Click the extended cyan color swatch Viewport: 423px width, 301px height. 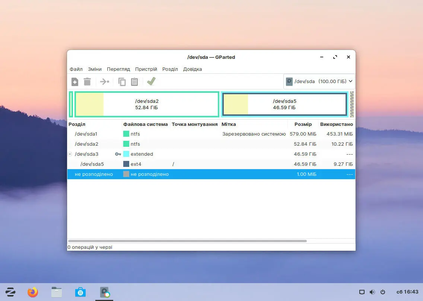126,154
